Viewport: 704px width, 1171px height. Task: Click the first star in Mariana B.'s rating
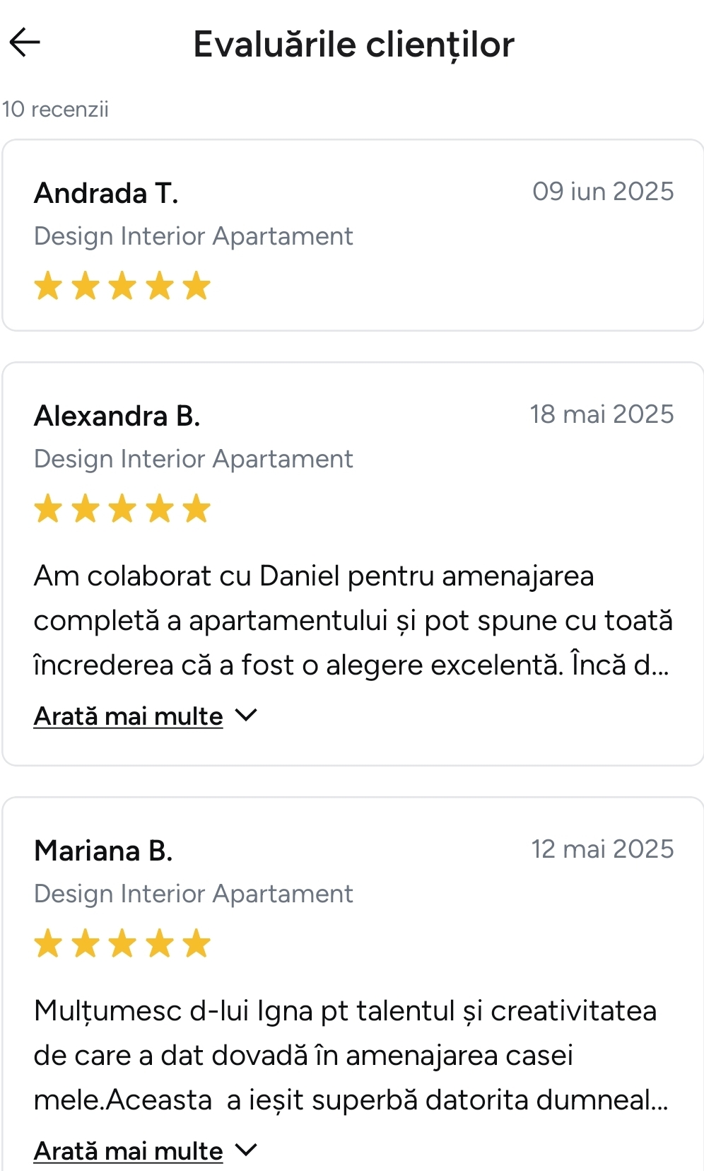tap(48, 943)
